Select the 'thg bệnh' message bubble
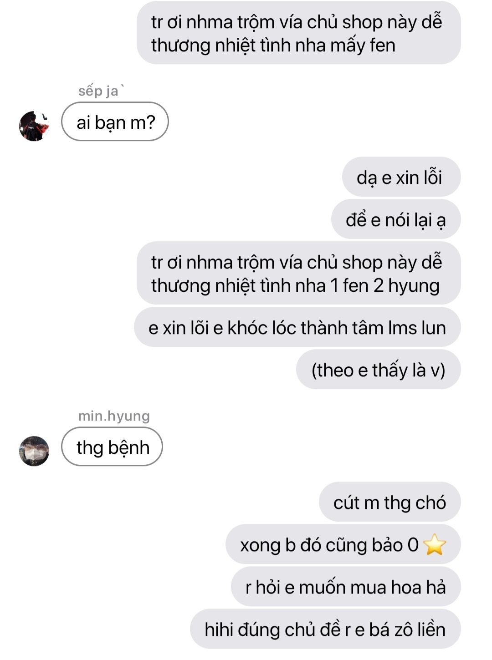 point(112,447)
